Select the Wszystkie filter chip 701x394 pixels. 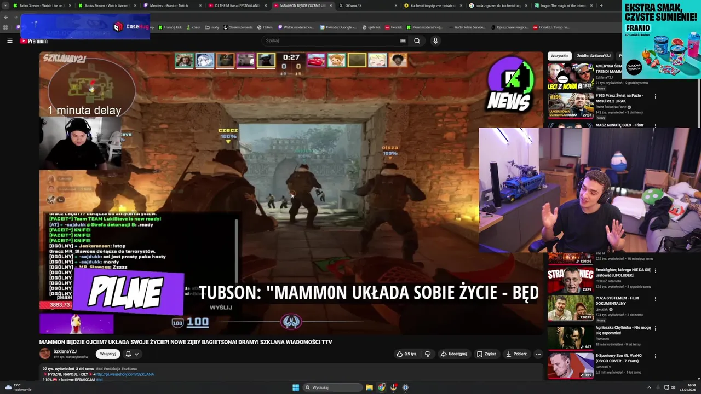click(x=560, y=56)
